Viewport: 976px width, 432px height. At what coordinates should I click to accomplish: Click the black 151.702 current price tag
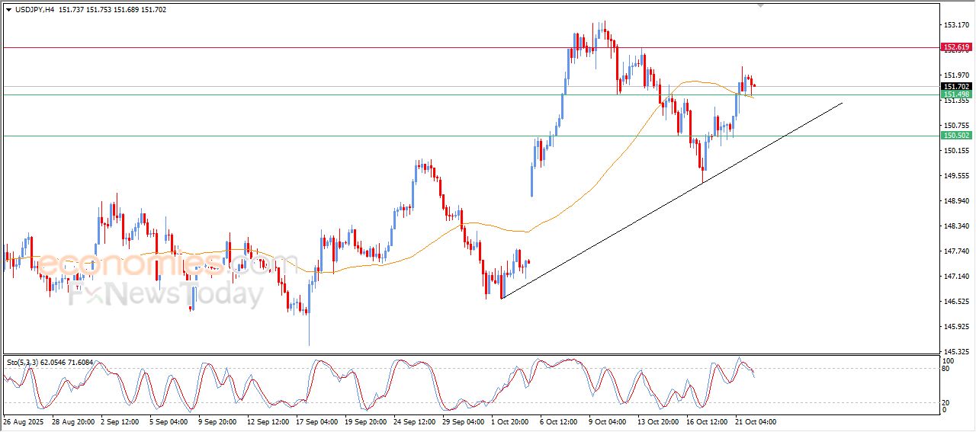click(956, 87)
